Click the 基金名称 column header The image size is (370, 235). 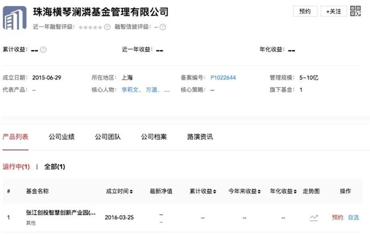point(37,191)
